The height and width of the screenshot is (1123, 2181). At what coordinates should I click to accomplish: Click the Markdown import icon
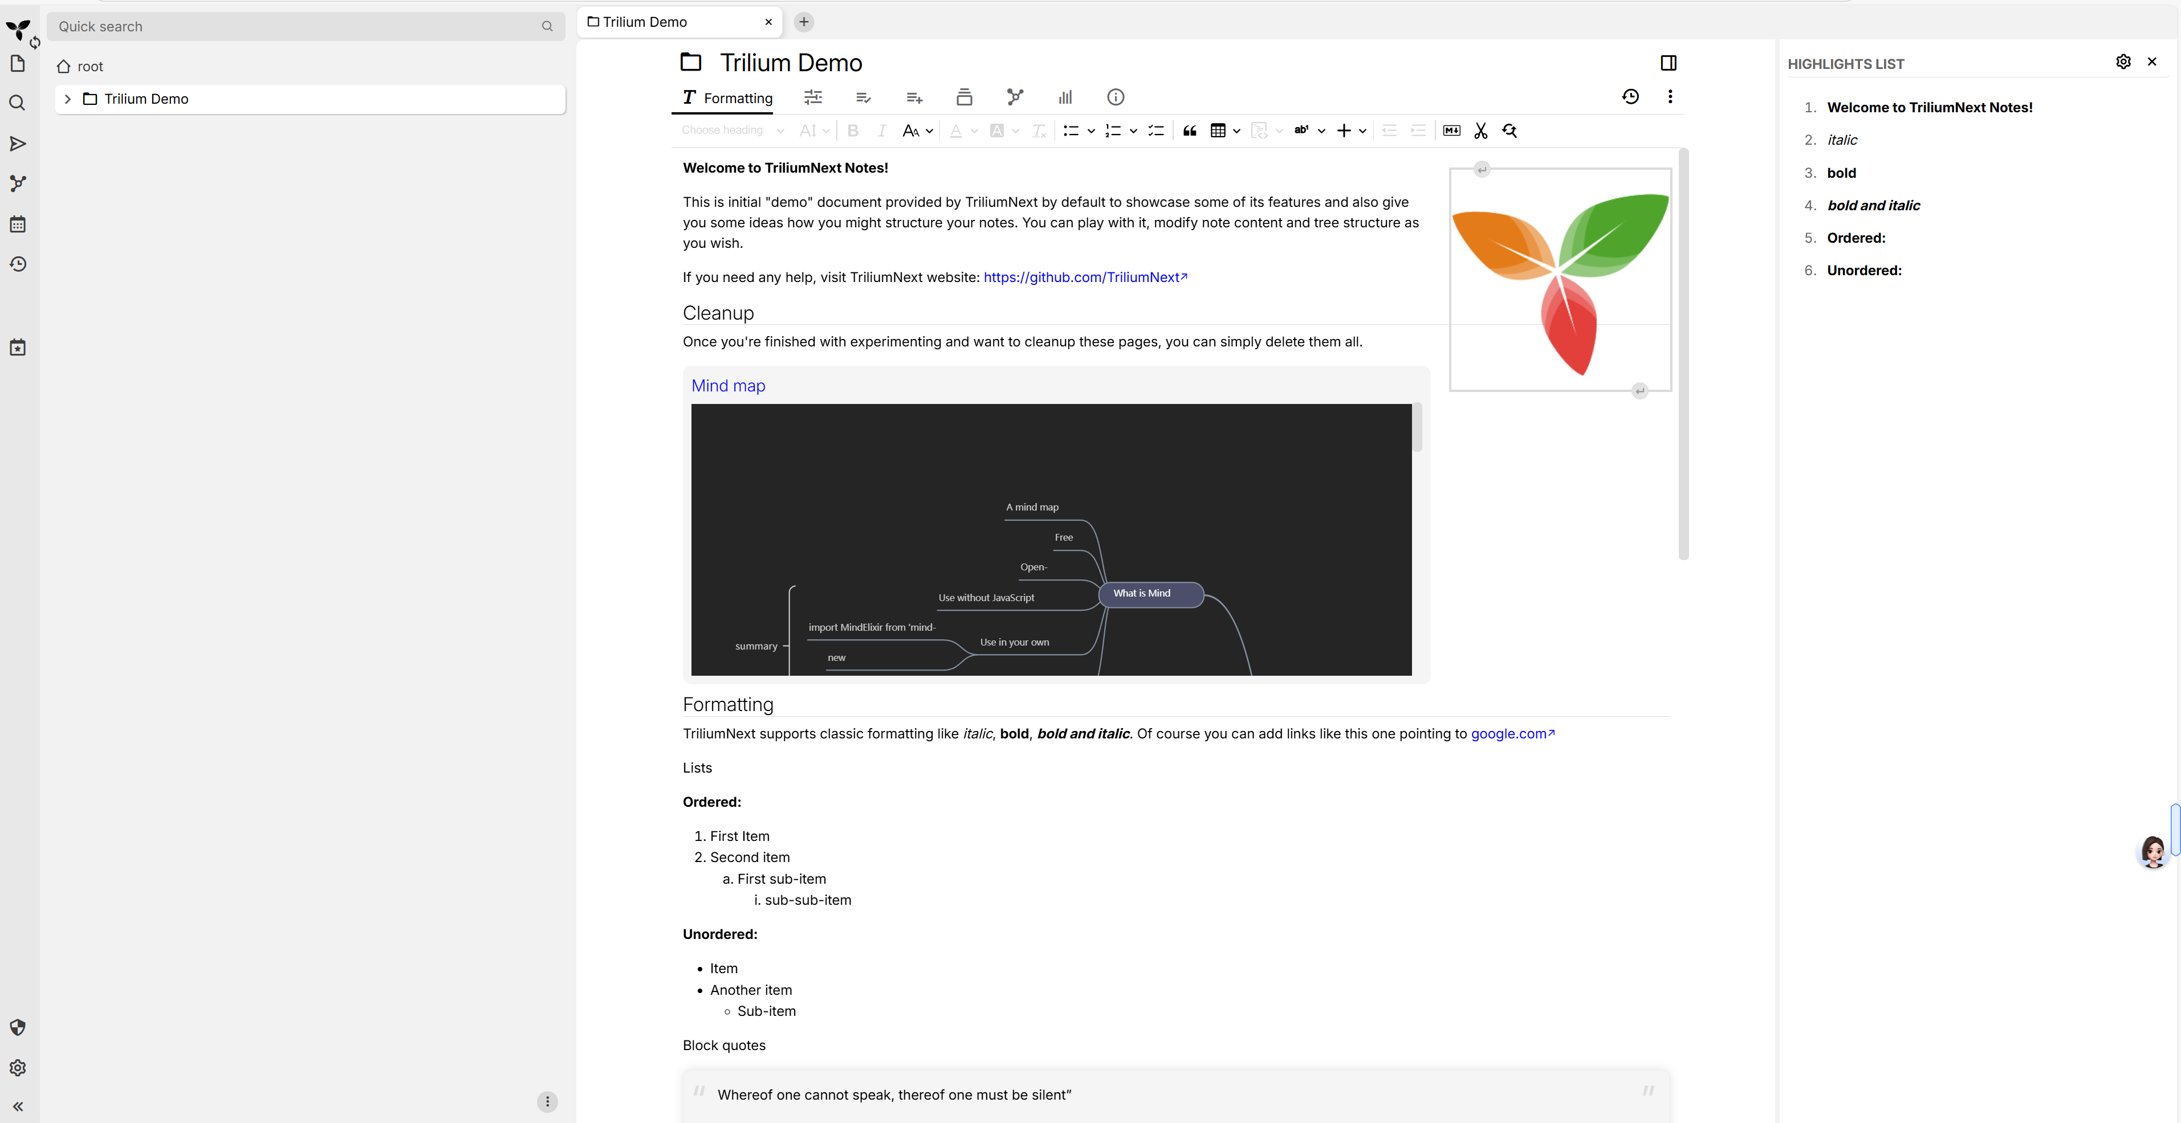(x=1452, y=130)
